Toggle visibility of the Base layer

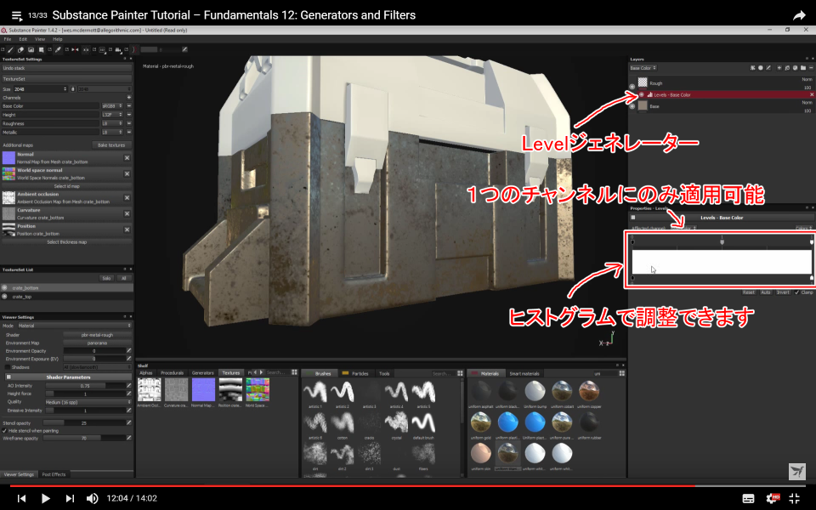632,106
